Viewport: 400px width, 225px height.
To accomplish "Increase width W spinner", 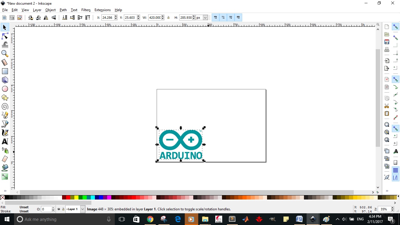I will coord(163,16).
